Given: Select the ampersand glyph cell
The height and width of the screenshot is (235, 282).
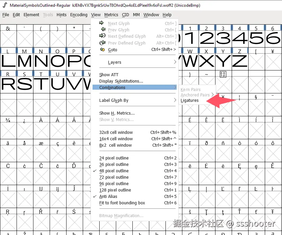Looking at the screenshot, I should [x=8, y=37].
